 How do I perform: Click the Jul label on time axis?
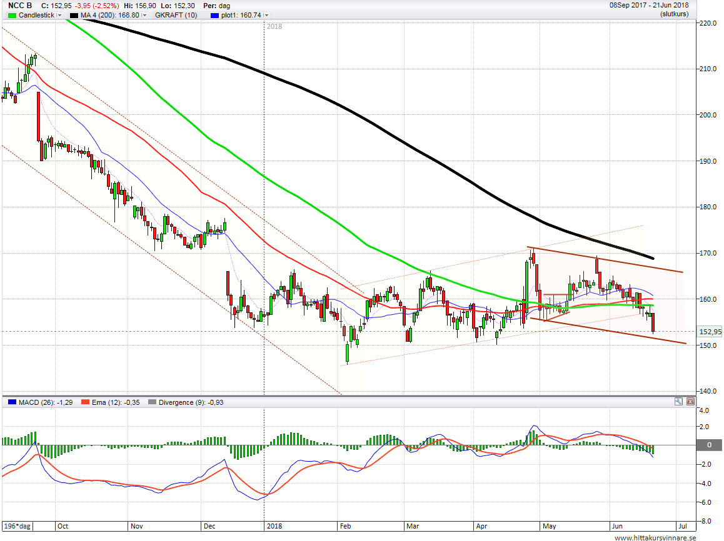(x=683, y=526)
